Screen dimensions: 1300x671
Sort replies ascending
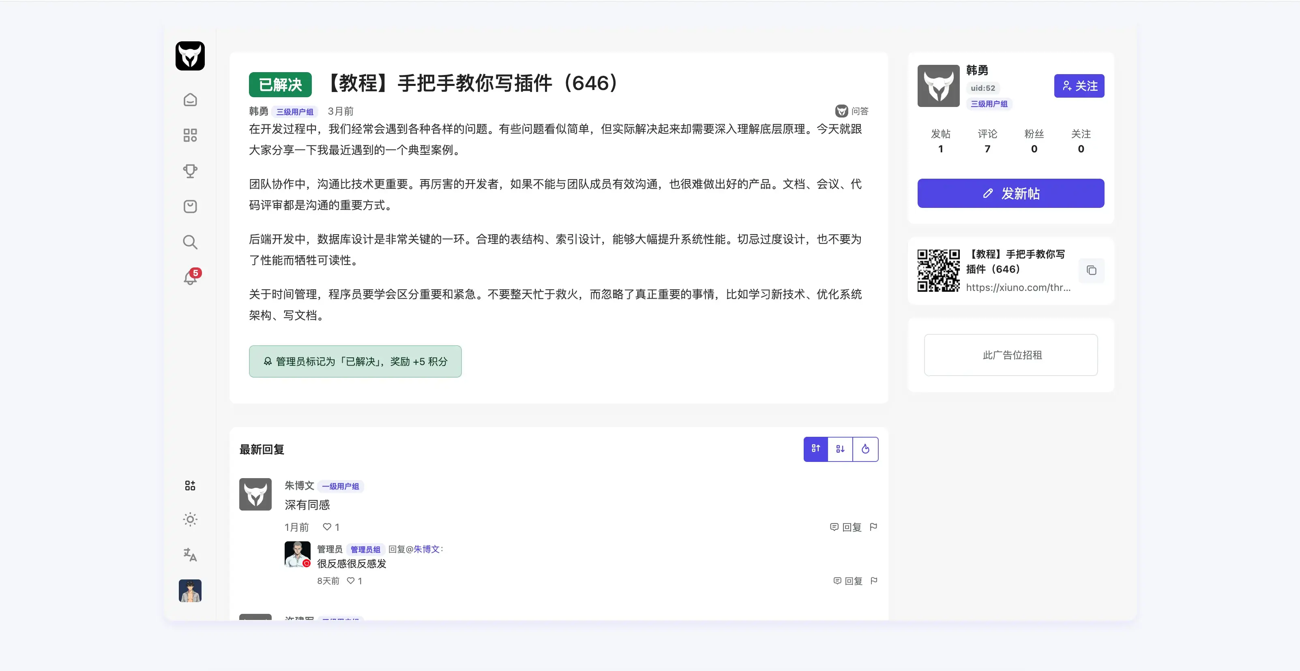click(815, 449)
